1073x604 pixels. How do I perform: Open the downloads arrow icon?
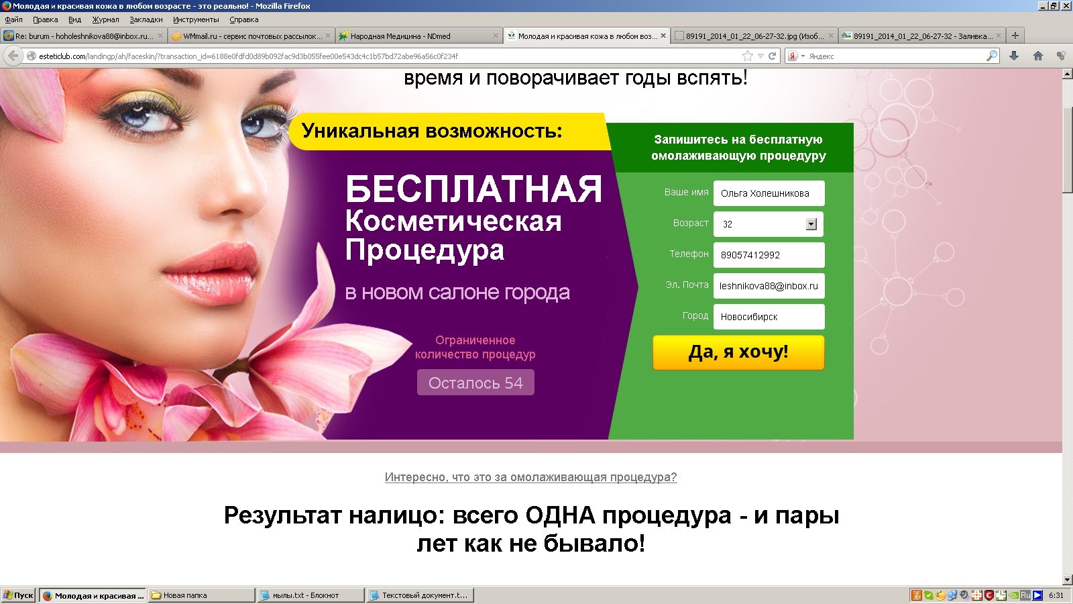click(1014, 56)
